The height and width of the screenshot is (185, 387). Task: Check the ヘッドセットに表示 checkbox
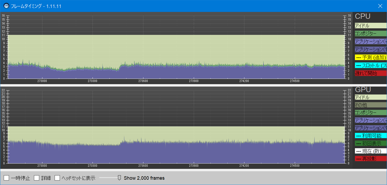point(57,178)
